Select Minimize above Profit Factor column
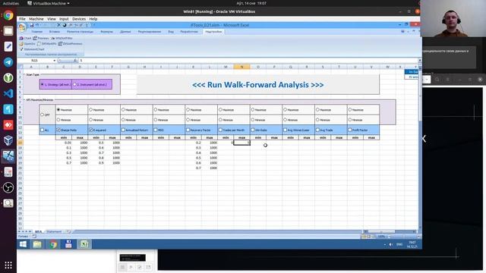Viewport: 486px width, 273px height. (350, 120)
